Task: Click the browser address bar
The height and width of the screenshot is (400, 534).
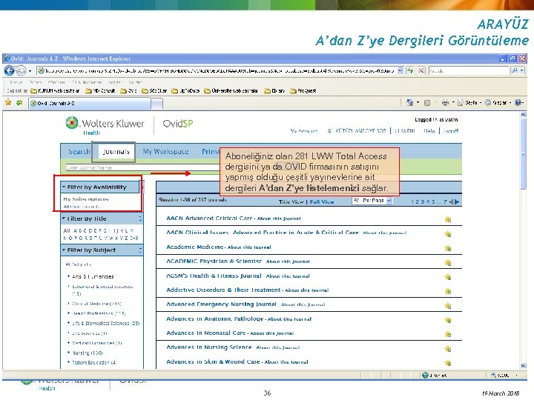Action: (x=217, y=71)
